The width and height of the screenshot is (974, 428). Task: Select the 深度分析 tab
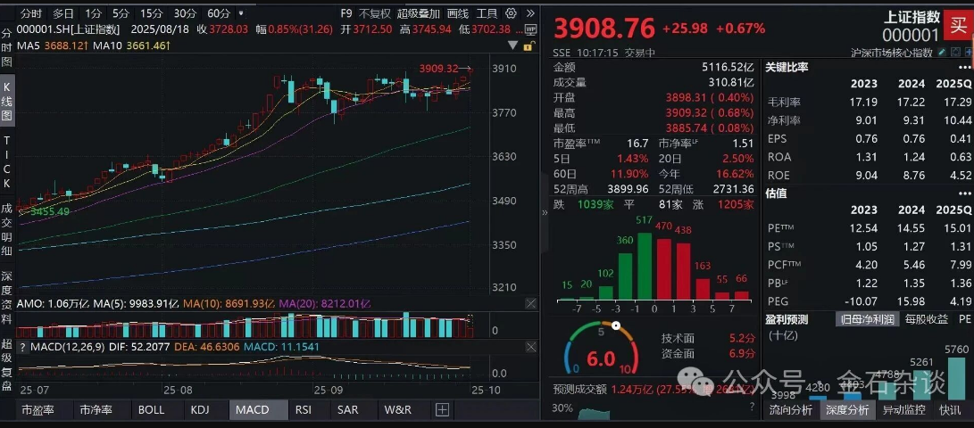point(846,410)
